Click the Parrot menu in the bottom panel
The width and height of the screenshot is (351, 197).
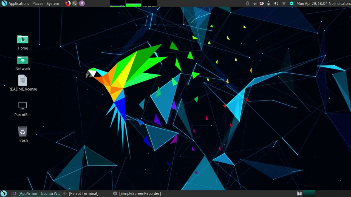[4, 193]
